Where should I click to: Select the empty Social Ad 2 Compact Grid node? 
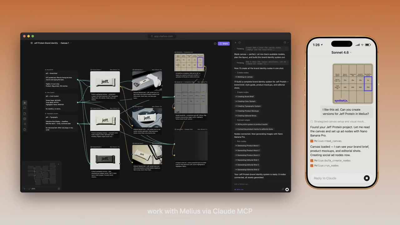coord(191,146)
